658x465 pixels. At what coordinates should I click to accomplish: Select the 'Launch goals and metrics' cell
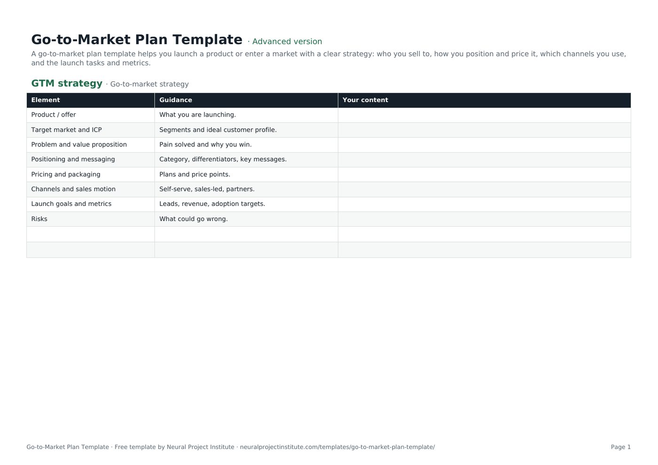tap(91, 204)
